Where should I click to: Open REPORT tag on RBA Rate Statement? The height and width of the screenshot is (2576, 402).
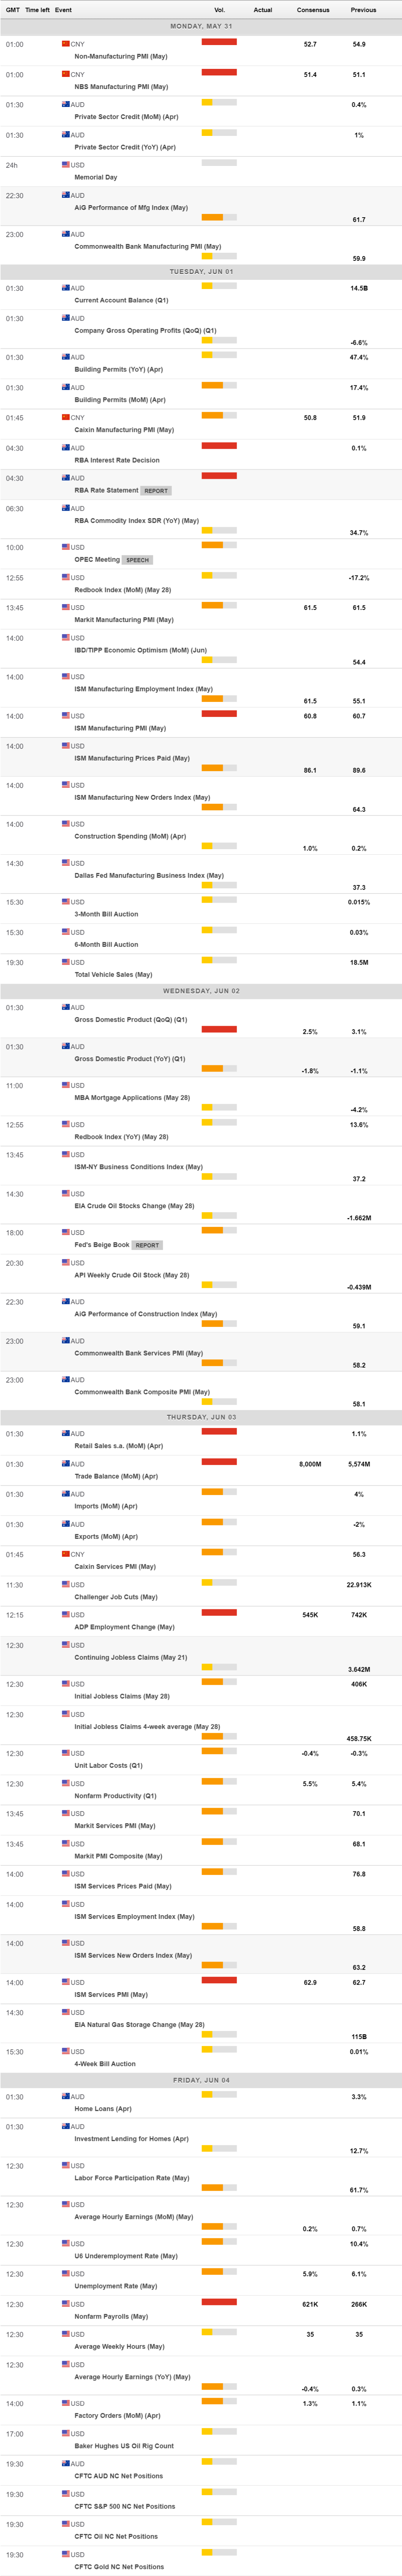tap(157, 491)
